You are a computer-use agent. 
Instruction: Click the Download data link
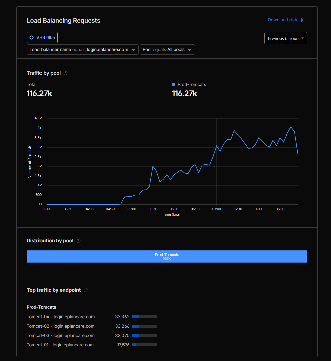pos(283,20)
